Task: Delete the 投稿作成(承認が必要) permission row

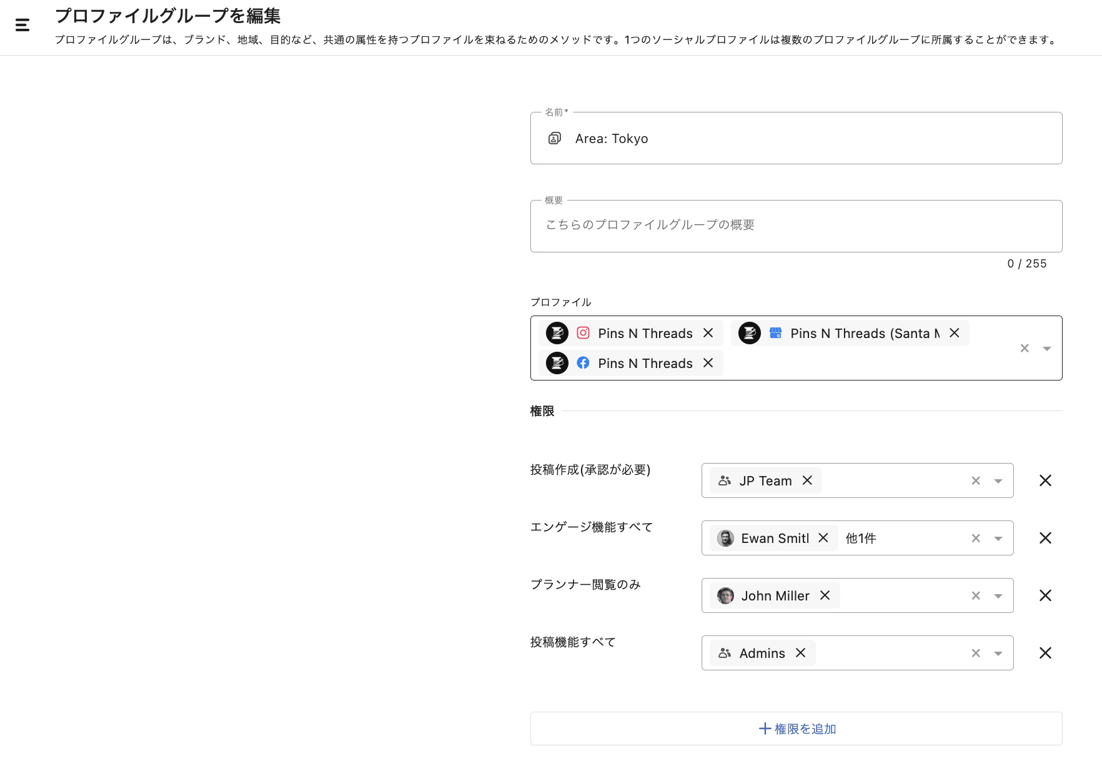Action: (1045, 480)
